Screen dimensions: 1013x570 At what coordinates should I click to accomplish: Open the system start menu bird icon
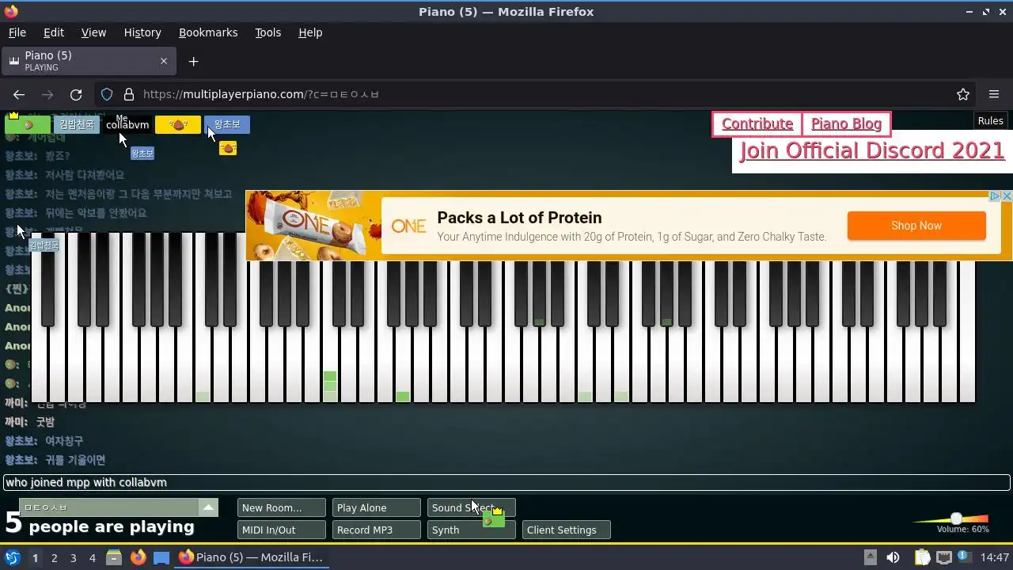pos(12,557)
